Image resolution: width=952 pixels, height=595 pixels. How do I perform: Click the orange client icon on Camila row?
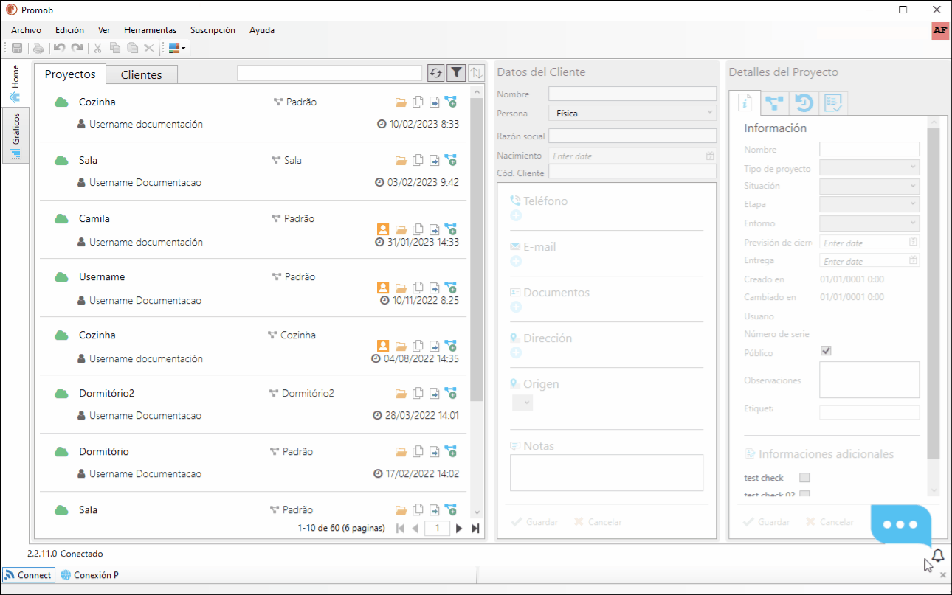coord(383,229)
